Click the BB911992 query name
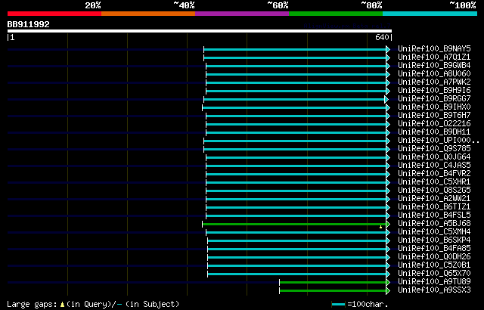This screenshot has height=310, width=484. (29, 24)
